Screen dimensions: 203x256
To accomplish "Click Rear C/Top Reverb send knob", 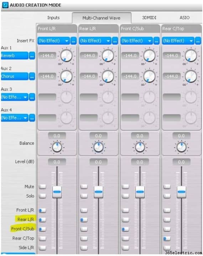I will tap(191, 56).
